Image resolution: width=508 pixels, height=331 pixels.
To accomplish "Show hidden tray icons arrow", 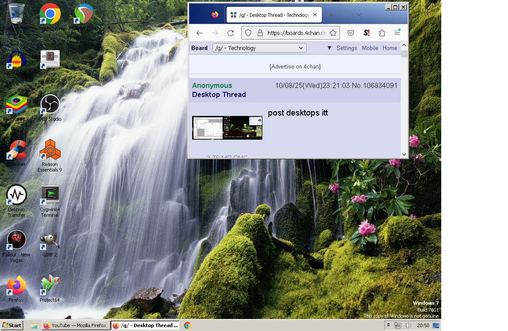I will pyautogui.click(x=389, y=325).
